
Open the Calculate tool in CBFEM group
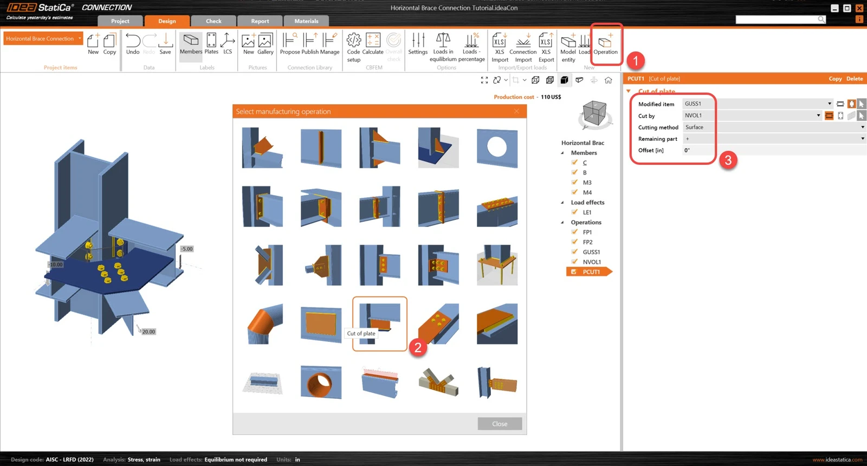pyautogui.click(x=373, y=44)
